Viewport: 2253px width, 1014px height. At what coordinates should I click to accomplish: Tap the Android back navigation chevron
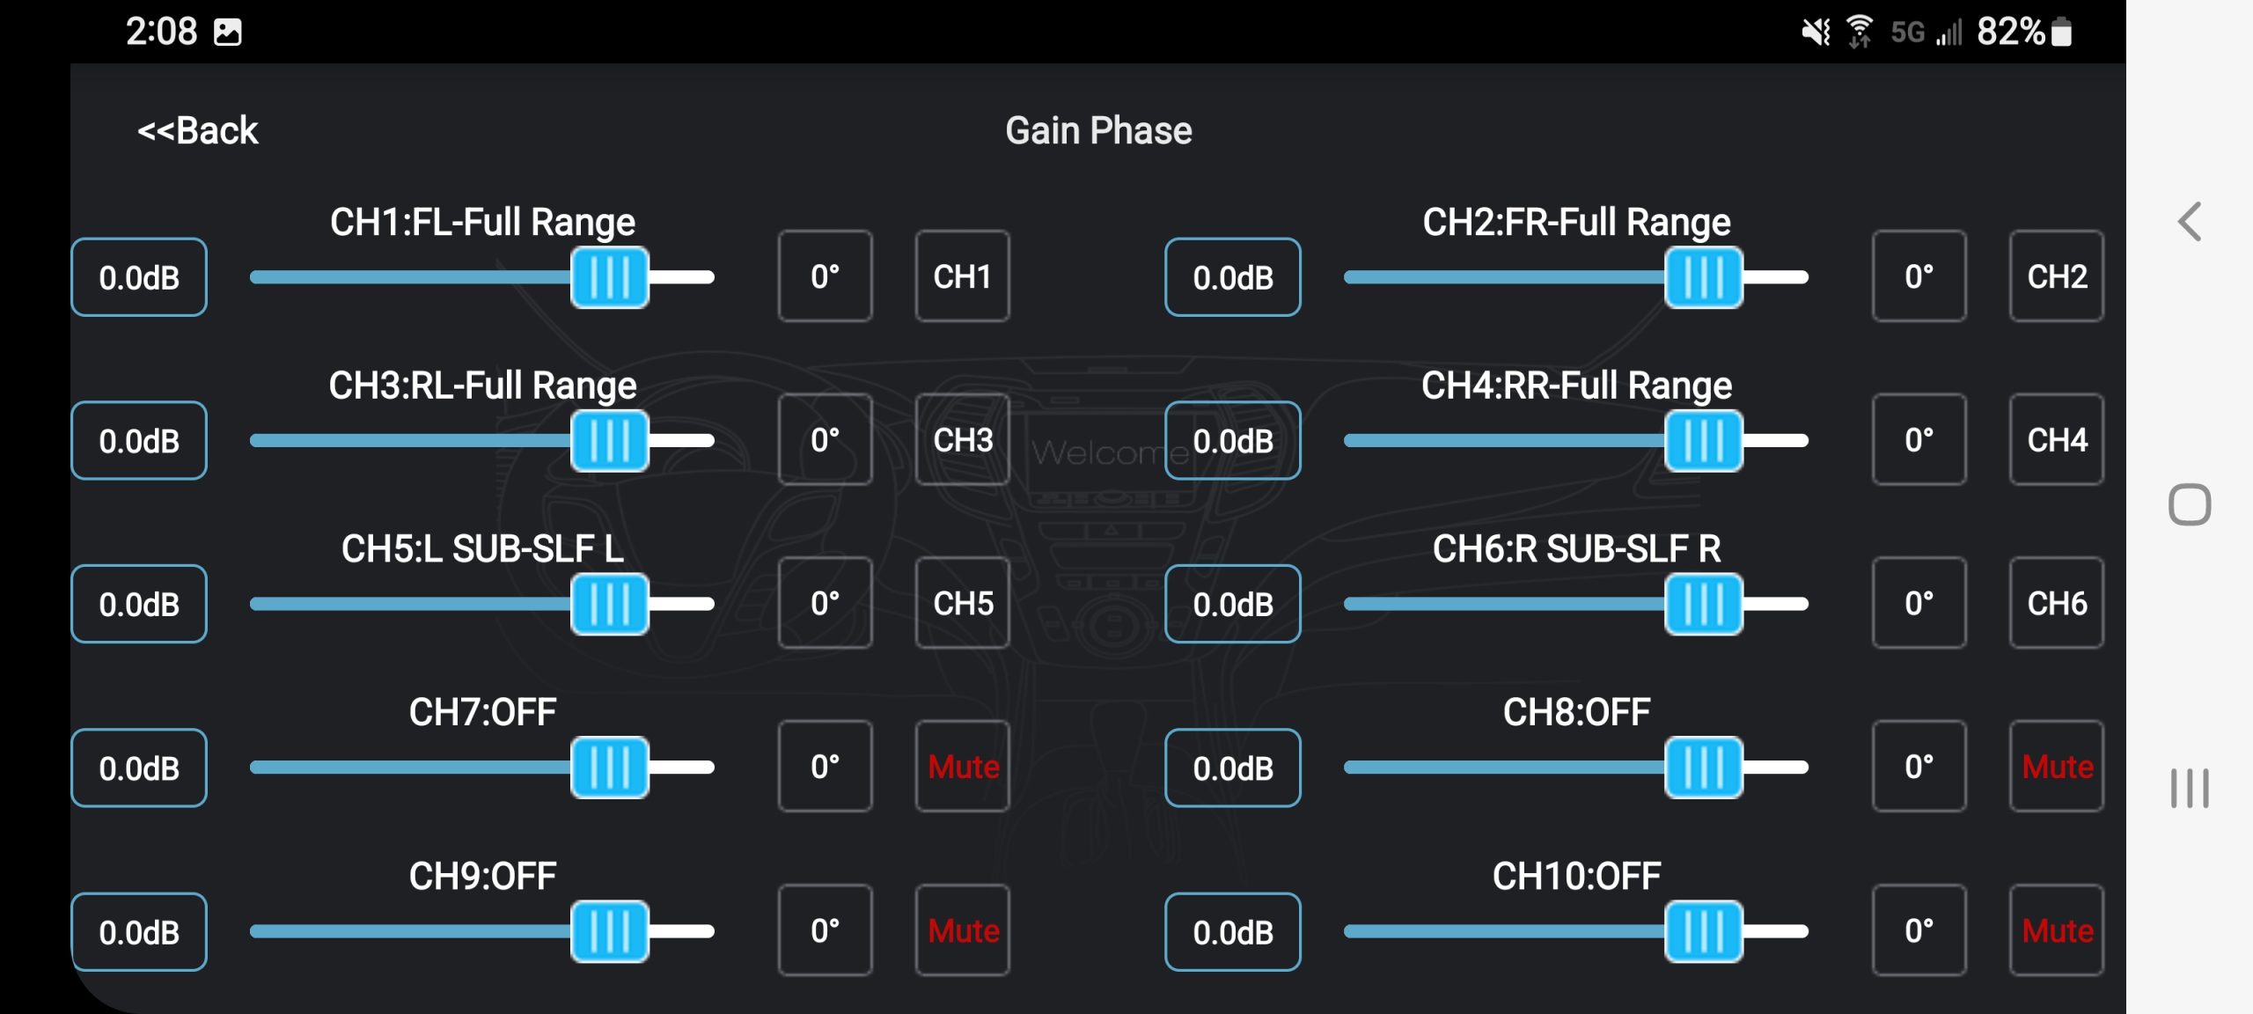(2190, 222)
